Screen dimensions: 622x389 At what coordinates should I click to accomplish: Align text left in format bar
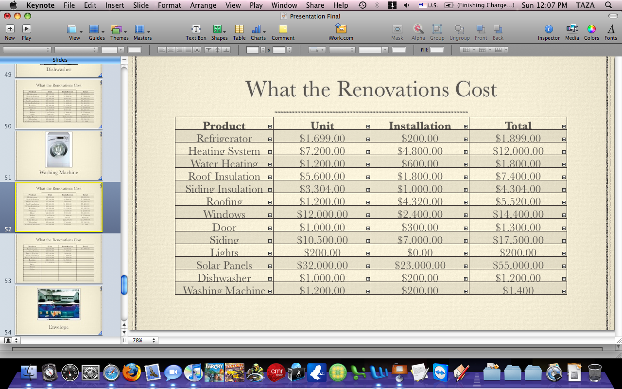[x=162, y=50]
